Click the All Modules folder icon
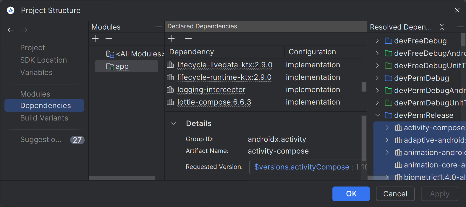 pyautogui.click(x=110, y=54)
